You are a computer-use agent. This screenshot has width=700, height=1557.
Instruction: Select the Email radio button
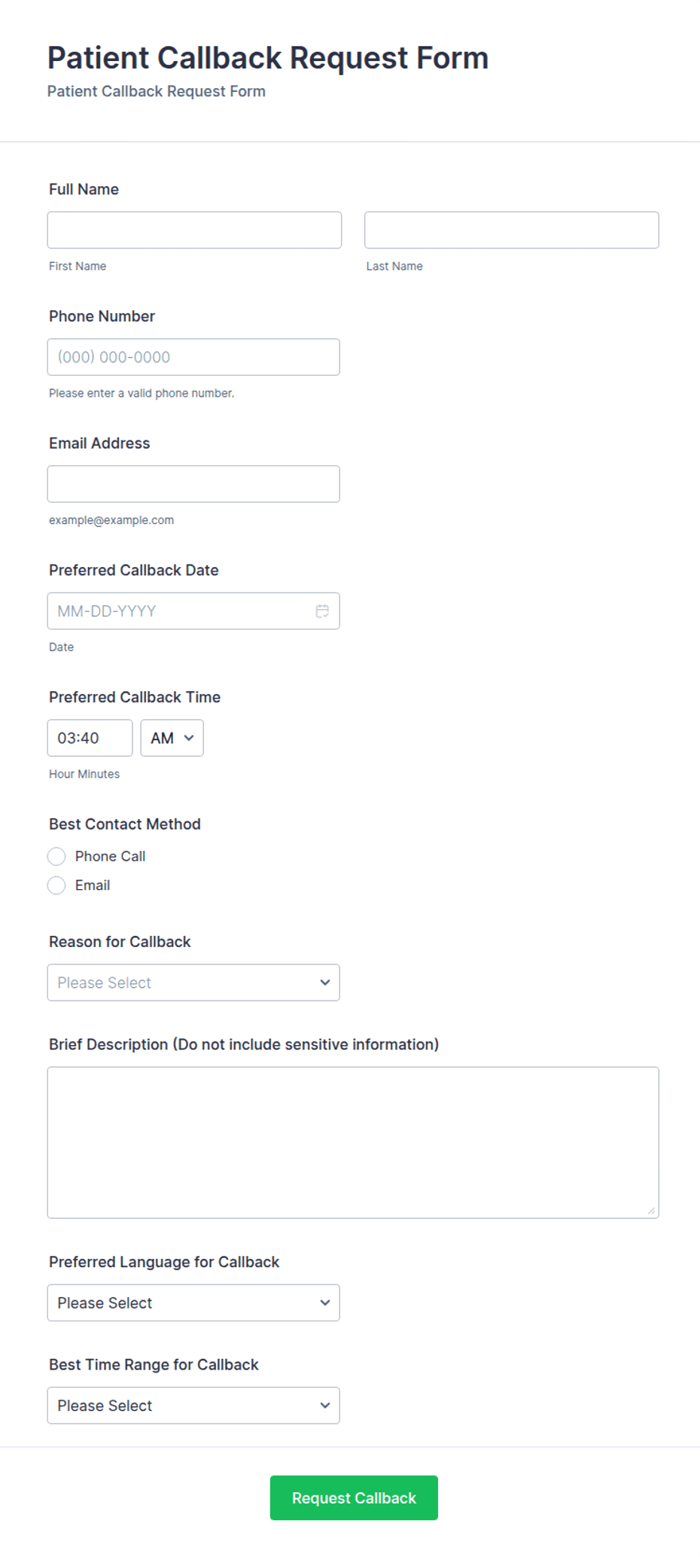56,885
